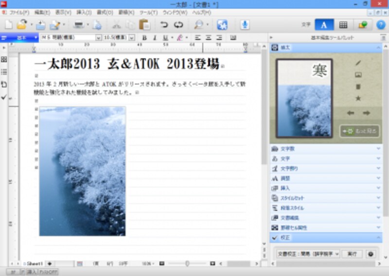The width and height of the screenshot is (389, 276).
Task: Open the font size dropdown
Action: [132, 38]
